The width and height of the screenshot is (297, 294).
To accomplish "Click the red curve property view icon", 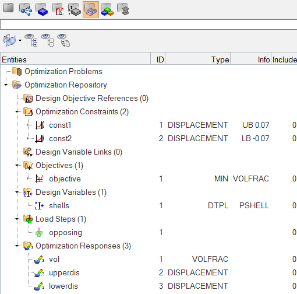I will tap(58, 9).
